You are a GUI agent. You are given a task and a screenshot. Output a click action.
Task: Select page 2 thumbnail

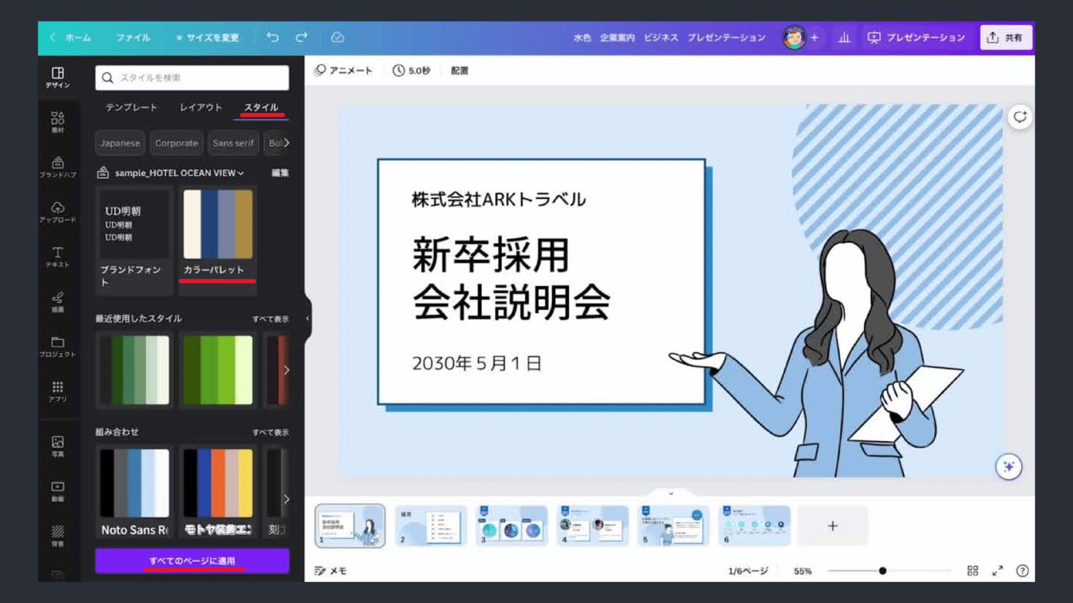pos(431,526)
